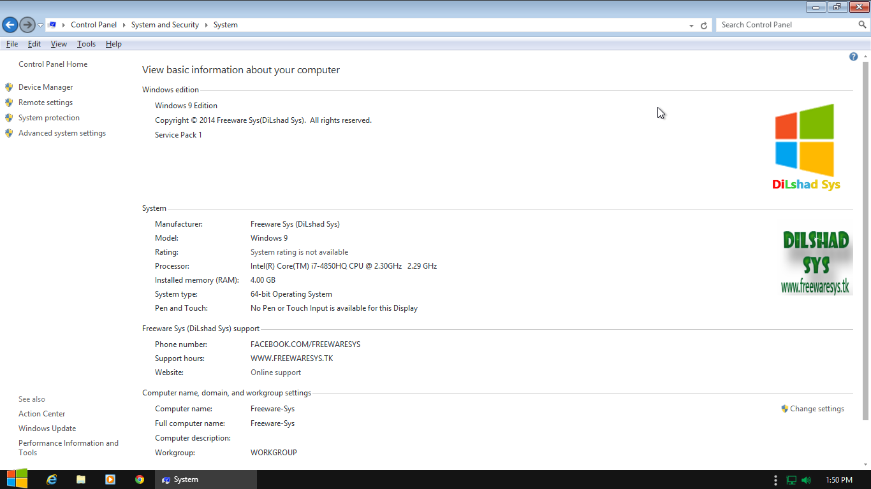
Task: Open media player taskbar icon
Action: point(110,479)
